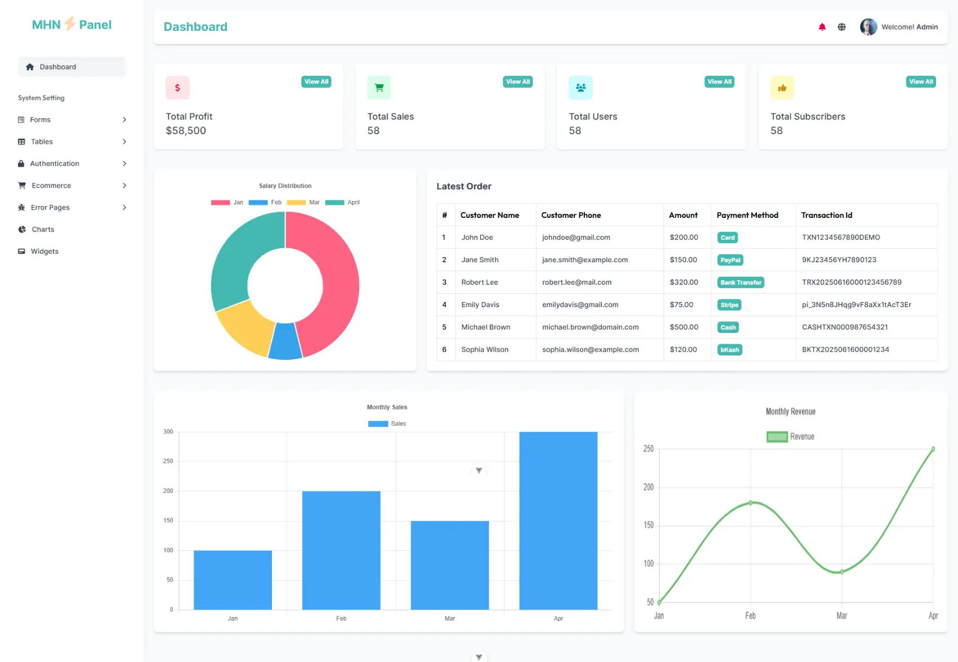Click the Apr bar in Monthly Sales
The height and width of the screenshot is (662, 958).
[558, 521]
